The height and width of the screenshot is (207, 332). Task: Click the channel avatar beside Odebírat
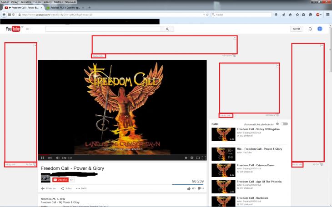[45, 178]
